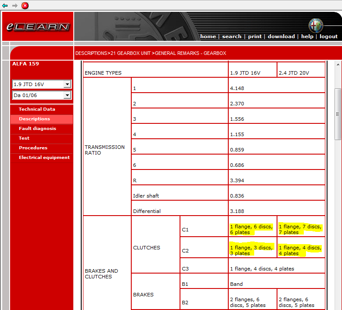Click the Alfa Romeo badge icon
The height and width of the screenshot is (310, 342).
click(316, 25)
